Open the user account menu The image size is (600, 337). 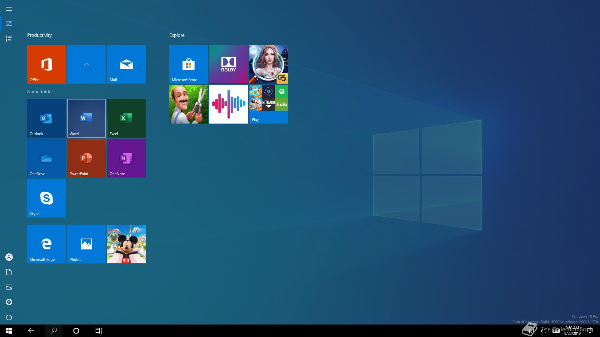tap(9, 257)
